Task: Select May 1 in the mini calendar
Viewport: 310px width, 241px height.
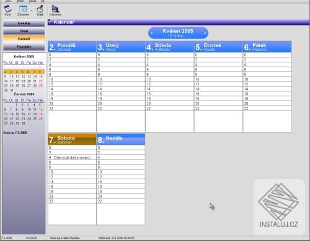Action: (x=40, y=68)
